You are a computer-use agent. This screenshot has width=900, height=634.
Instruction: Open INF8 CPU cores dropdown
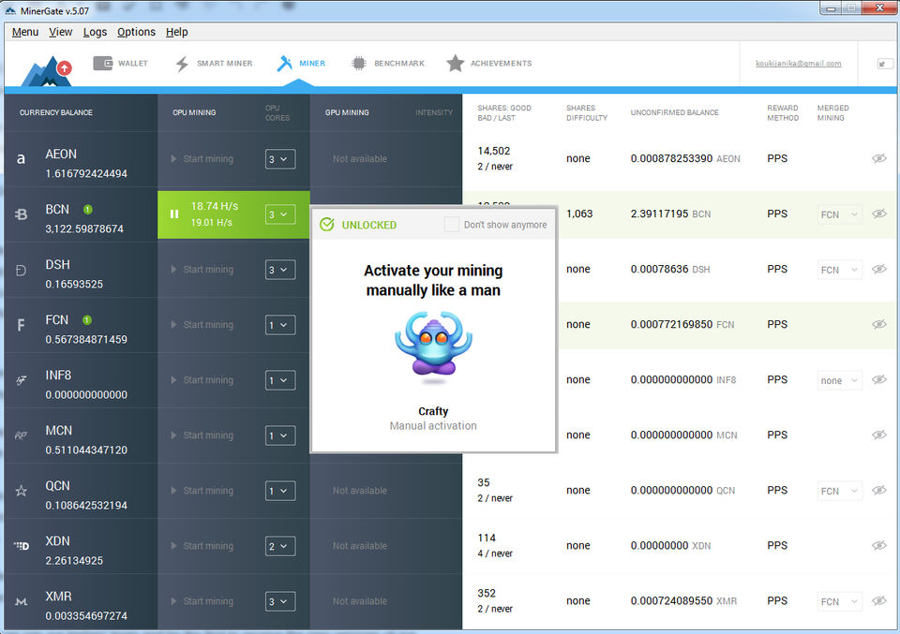click(x=280, y=380)
